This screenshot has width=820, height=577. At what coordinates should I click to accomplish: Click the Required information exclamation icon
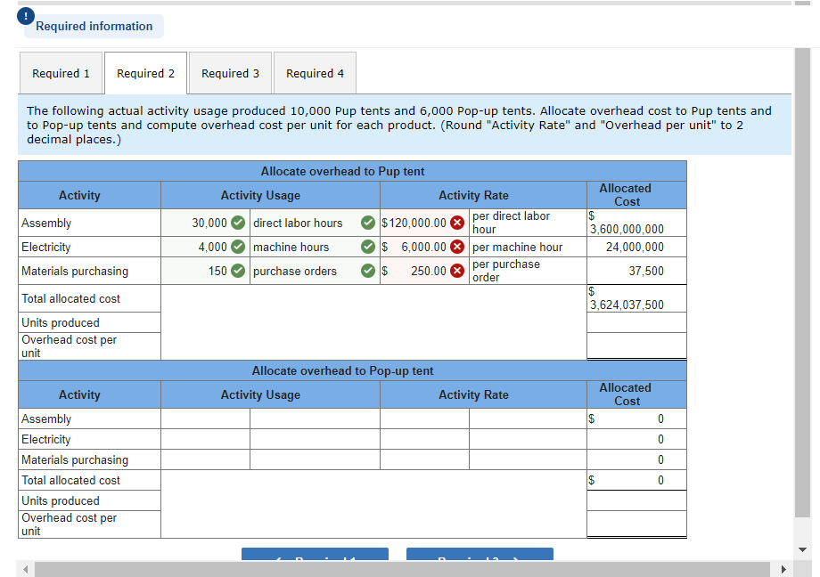26,16
